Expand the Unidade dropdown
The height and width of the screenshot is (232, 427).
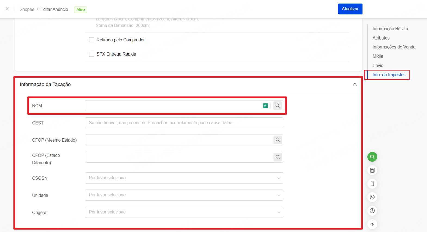click(x=184, y=195)
